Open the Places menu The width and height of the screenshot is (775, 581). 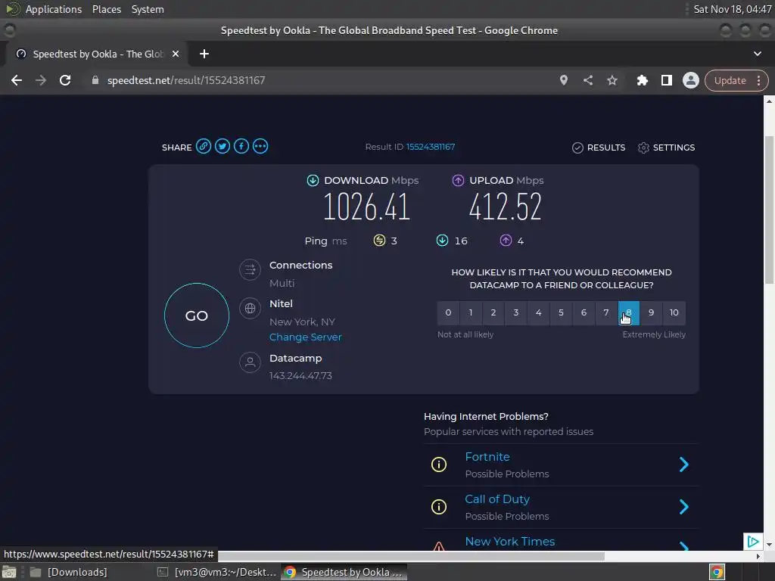click(x=107, y=9)
